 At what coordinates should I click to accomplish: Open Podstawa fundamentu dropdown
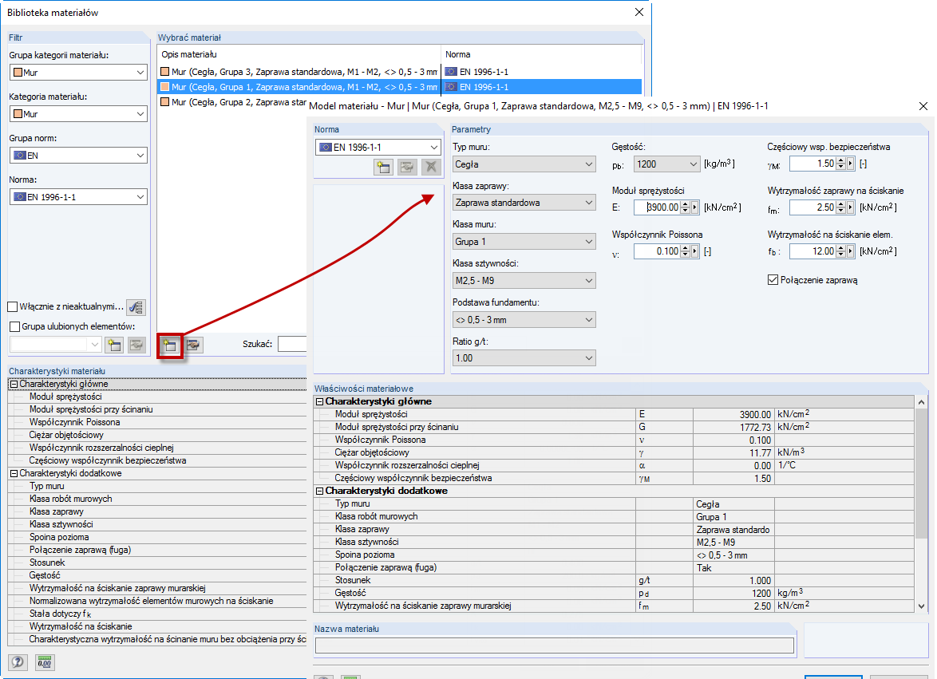pyautogui.click(x=524, y=319)
